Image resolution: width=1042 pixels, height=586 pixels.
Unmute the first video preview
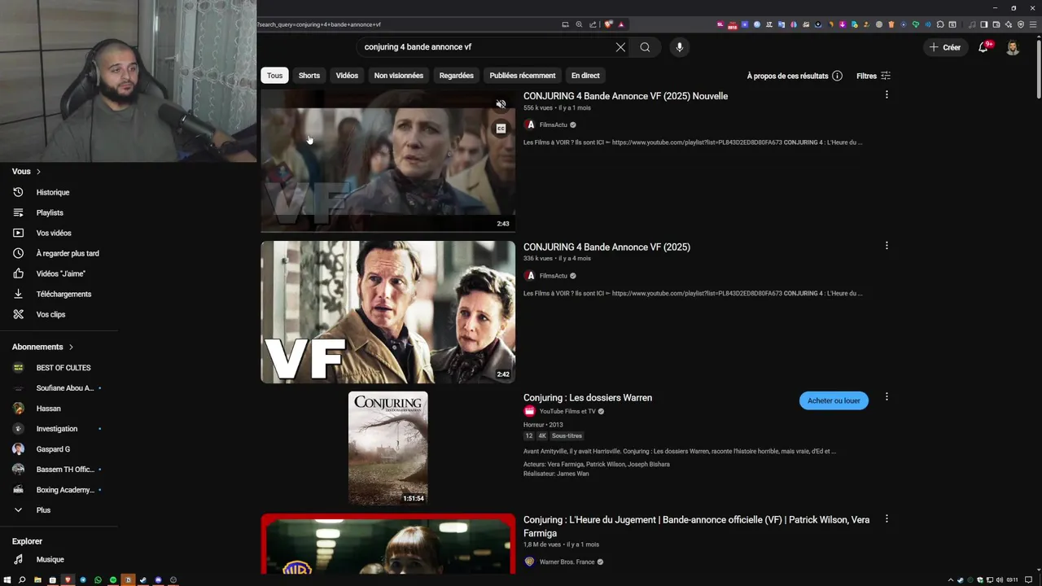[501, 104]
